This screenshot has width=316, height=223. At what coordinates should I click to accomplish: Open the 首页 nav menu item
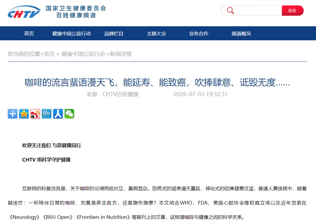pyautogui.click(x=29, y=34)
